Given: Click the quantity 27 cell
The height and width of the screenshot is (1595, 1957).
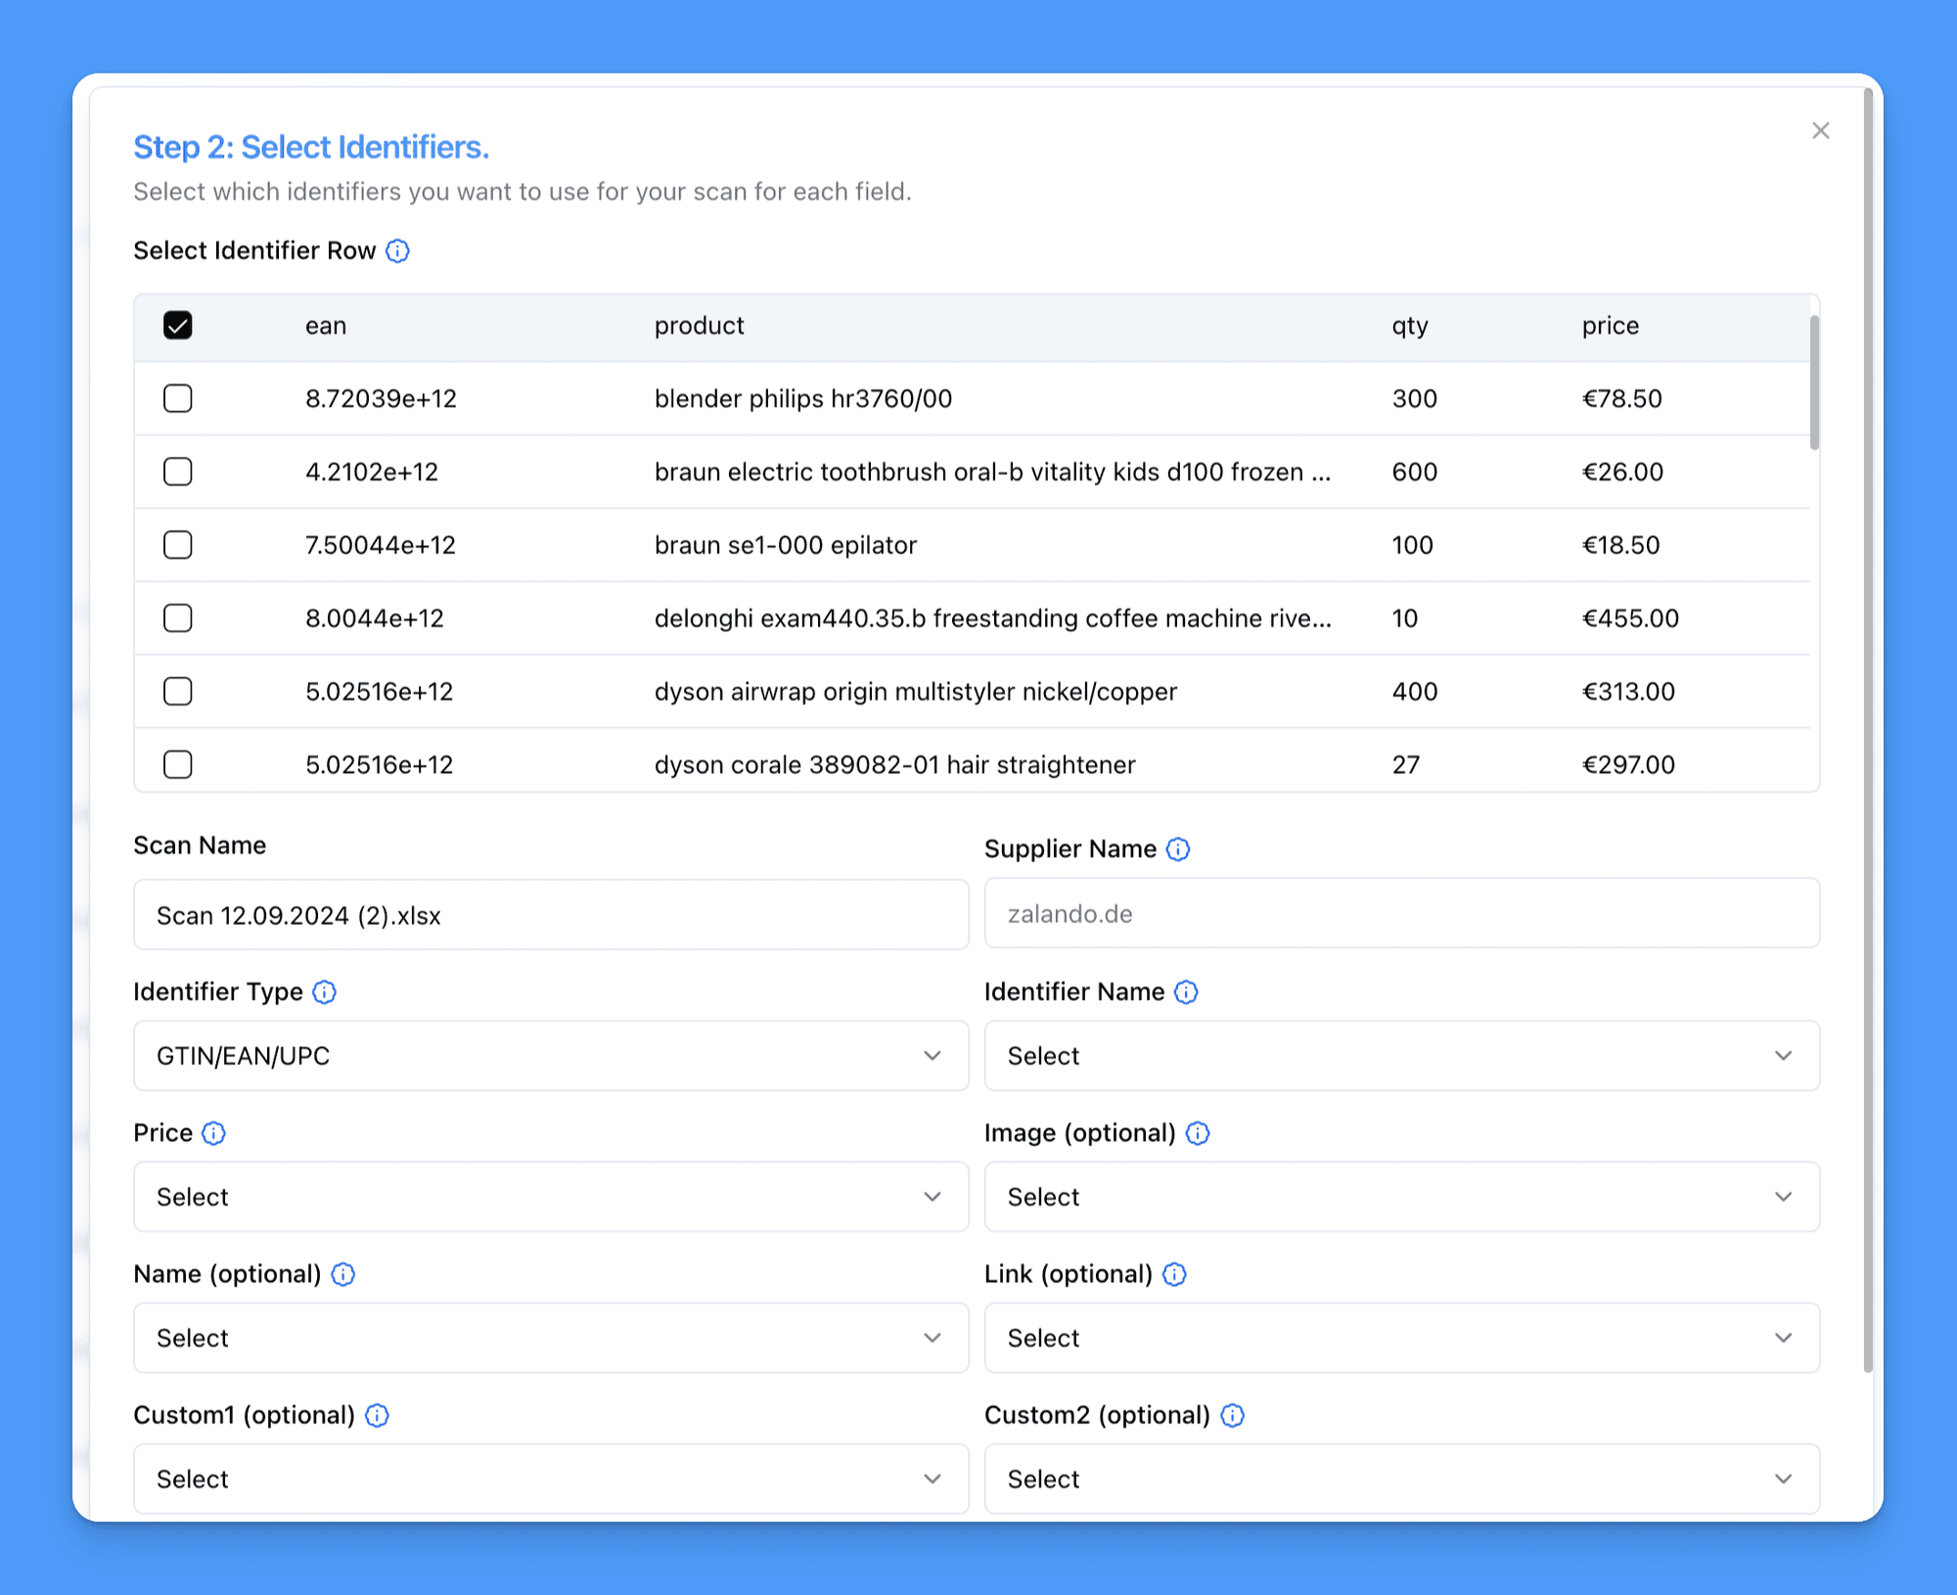Looking at the screenshot, I should pos(1406,765).
